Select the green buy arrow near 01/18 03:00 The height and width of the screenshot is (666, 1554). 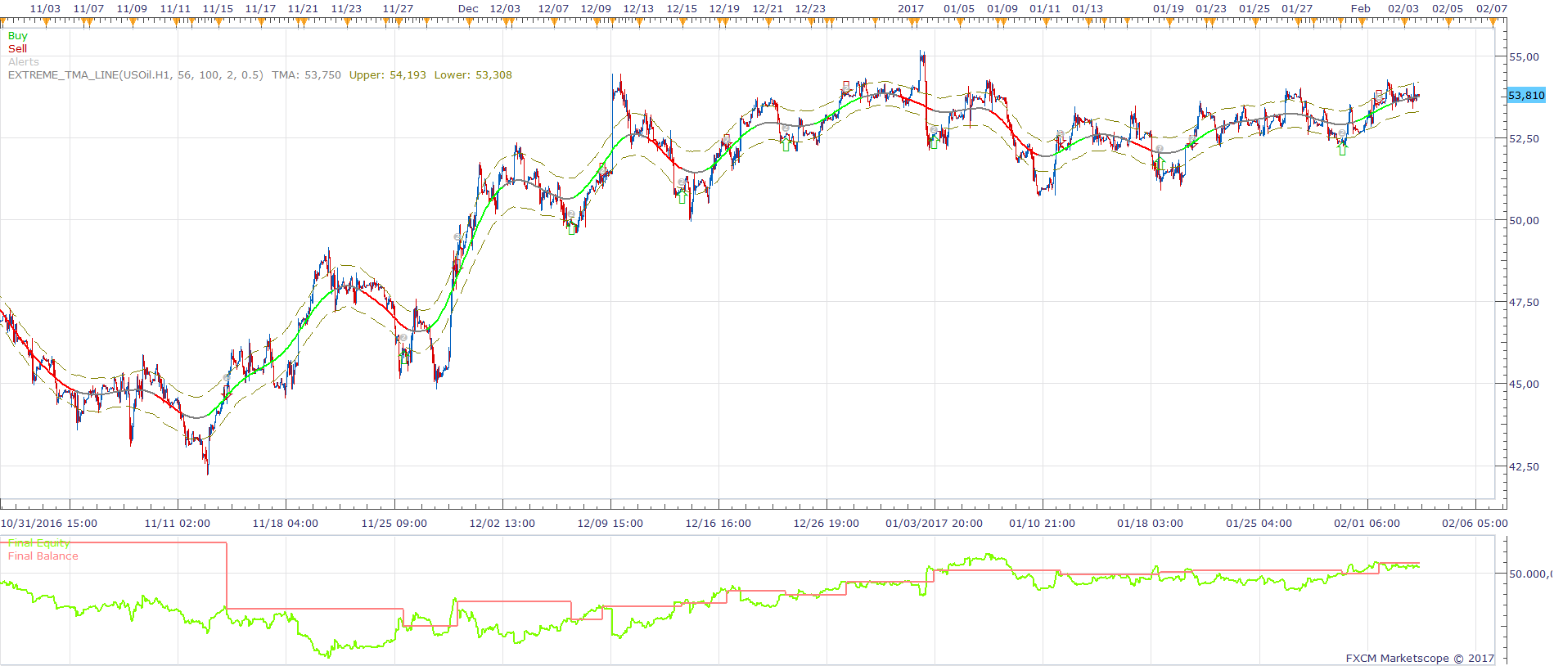(1160, 164)
